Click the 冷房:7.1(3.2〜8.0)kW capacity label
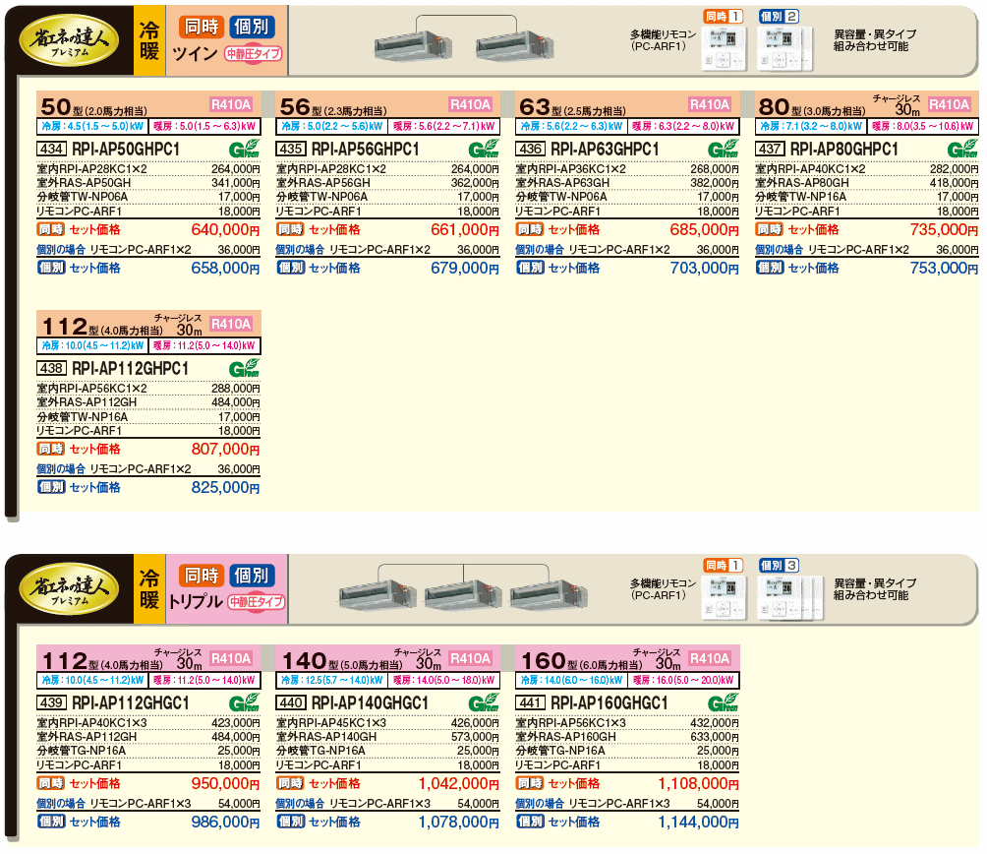The width and height of the screenshot is (987, 854). 811,126
